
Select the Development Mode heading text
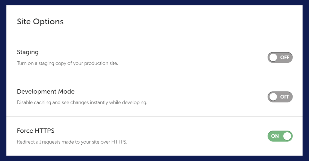click(x=46, y=92)
